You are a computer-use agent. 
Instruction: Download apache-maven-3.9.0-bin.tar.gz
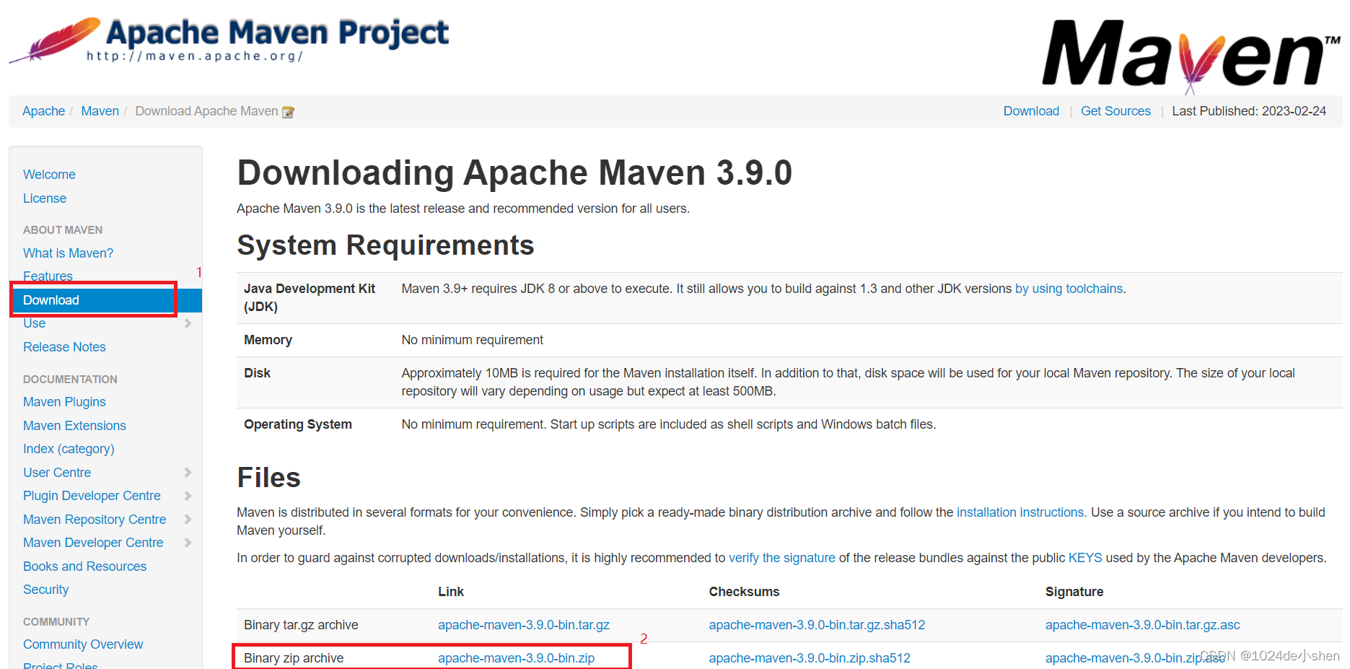(x=524, y=625)
